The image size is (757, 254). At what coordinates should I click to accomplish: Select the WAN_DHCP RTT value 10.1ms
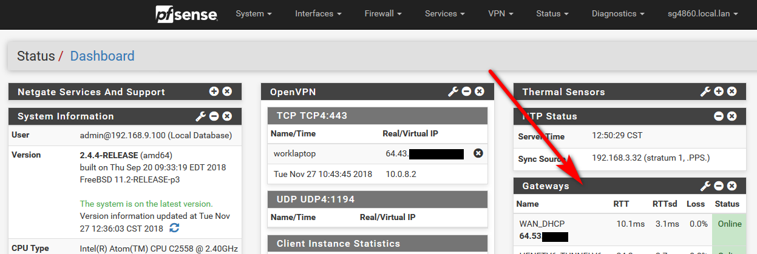click(x=630, y=224)
